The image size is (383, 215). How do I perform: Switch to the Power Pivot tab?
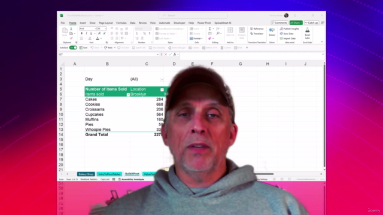pyautogui.click(x=204, y=23)
